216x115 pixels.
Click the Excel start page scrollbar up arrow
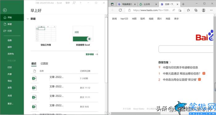tap(106, 16)
